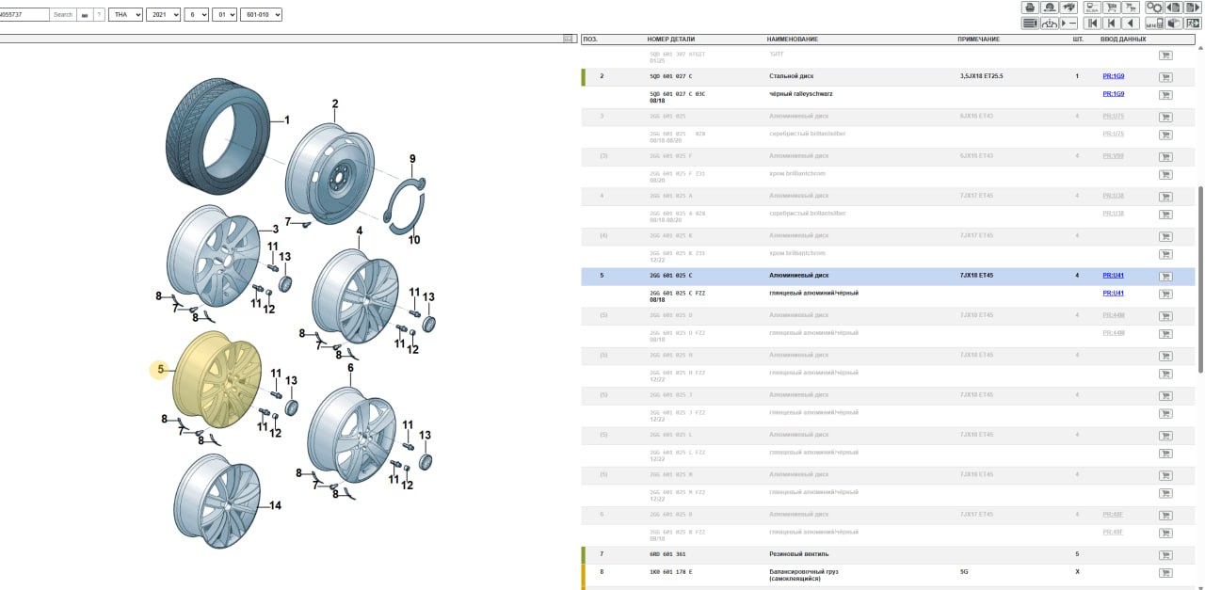This screenshot has width=1205, height=590.
Task: Open the THA market dropdown
Action: coord(125,15)
